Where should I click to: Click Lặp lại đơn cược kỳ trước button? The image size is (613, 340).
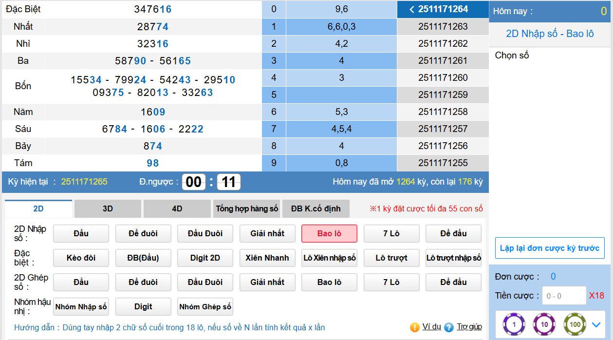click(550, 248)
